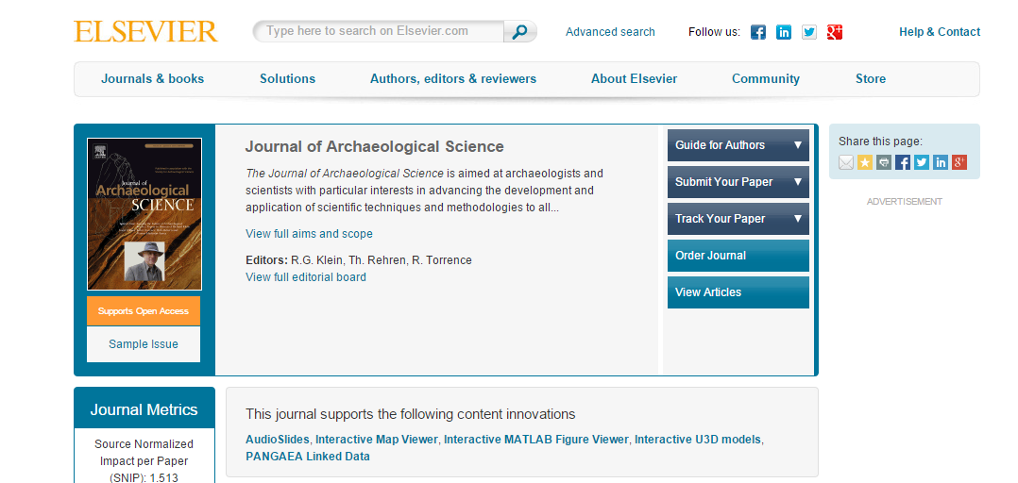This screenshot has height=483, width=1018.
Task: Click the search magnifier icon
Action: (519, 32)
